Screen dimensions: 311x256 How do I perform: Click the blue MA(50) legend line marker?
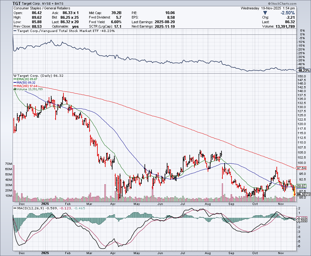tap(15, 82)
